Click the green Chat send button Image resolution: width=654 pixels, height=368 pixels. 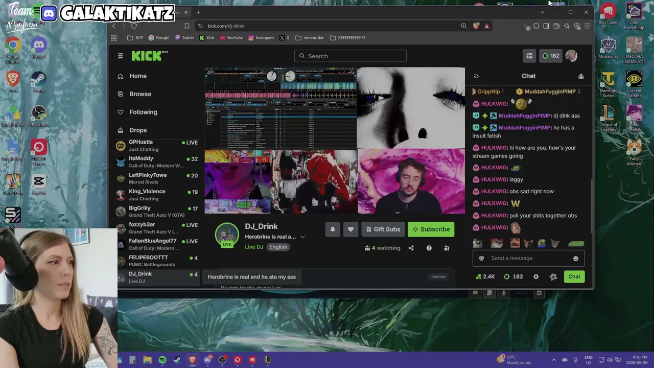click(574, 277)
